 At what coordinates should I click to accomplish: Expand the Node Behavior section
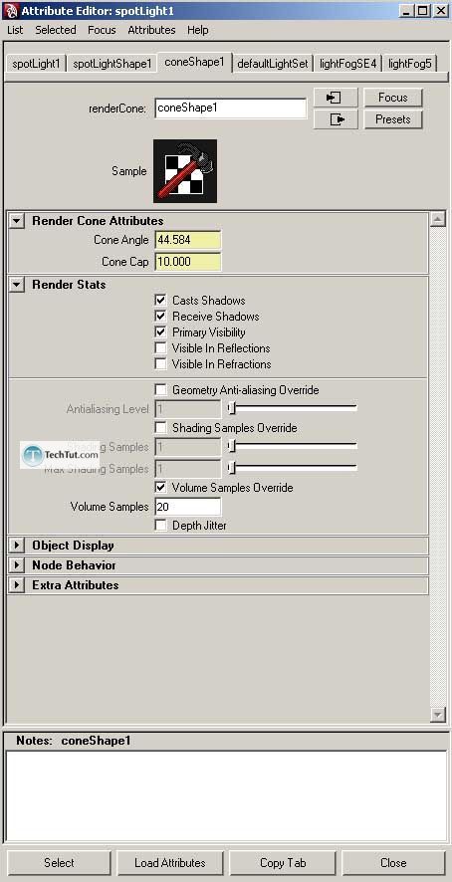tap(17, 564)
